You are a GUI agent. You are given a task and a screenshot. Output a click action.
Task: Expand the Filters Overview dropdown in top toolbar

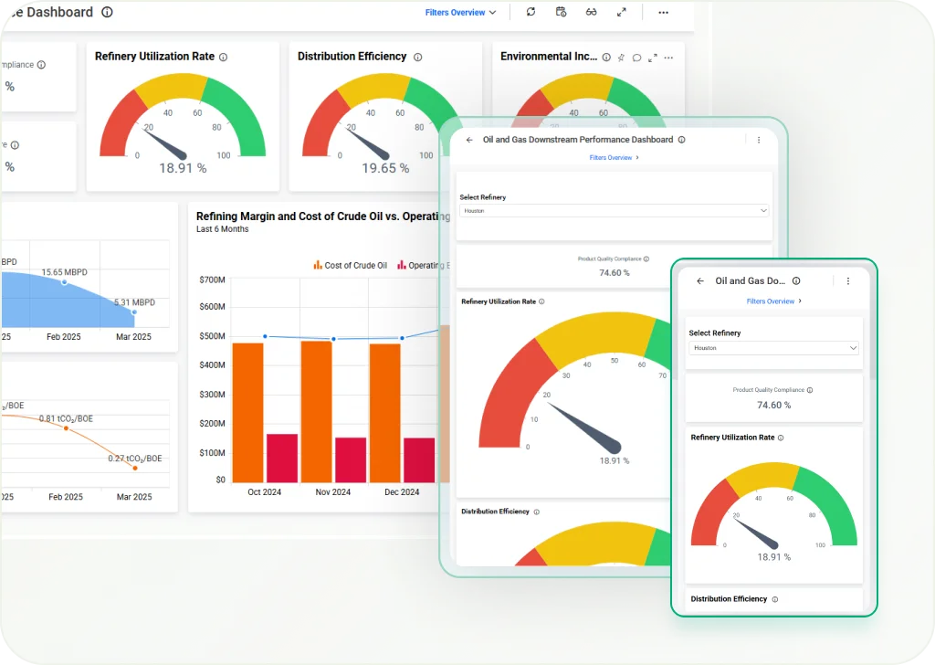click(460, 13)
